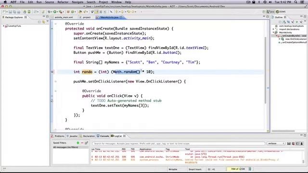The height and width of the screenshot is (173, 308).
Task: Toggle display of saved filters in LogCat
Action: [x=297, y=144]
